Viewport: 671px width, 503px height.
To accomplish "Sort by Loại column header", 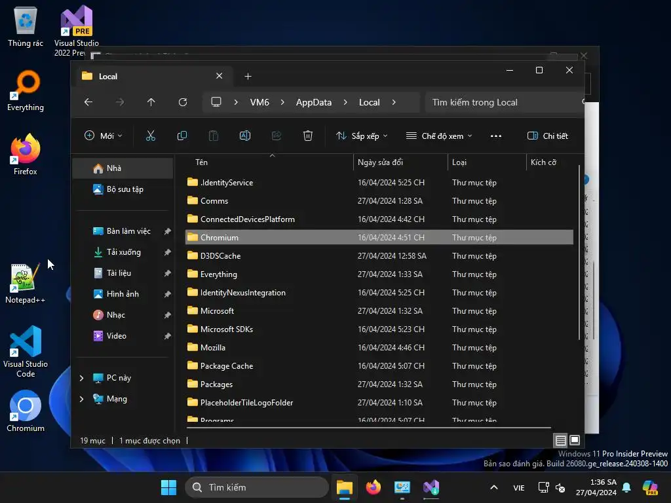I will [487, 162].
